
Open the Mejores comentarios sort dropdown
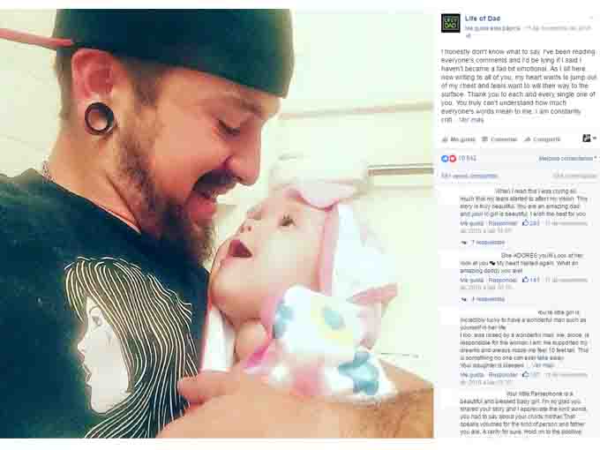pos(567,159)
